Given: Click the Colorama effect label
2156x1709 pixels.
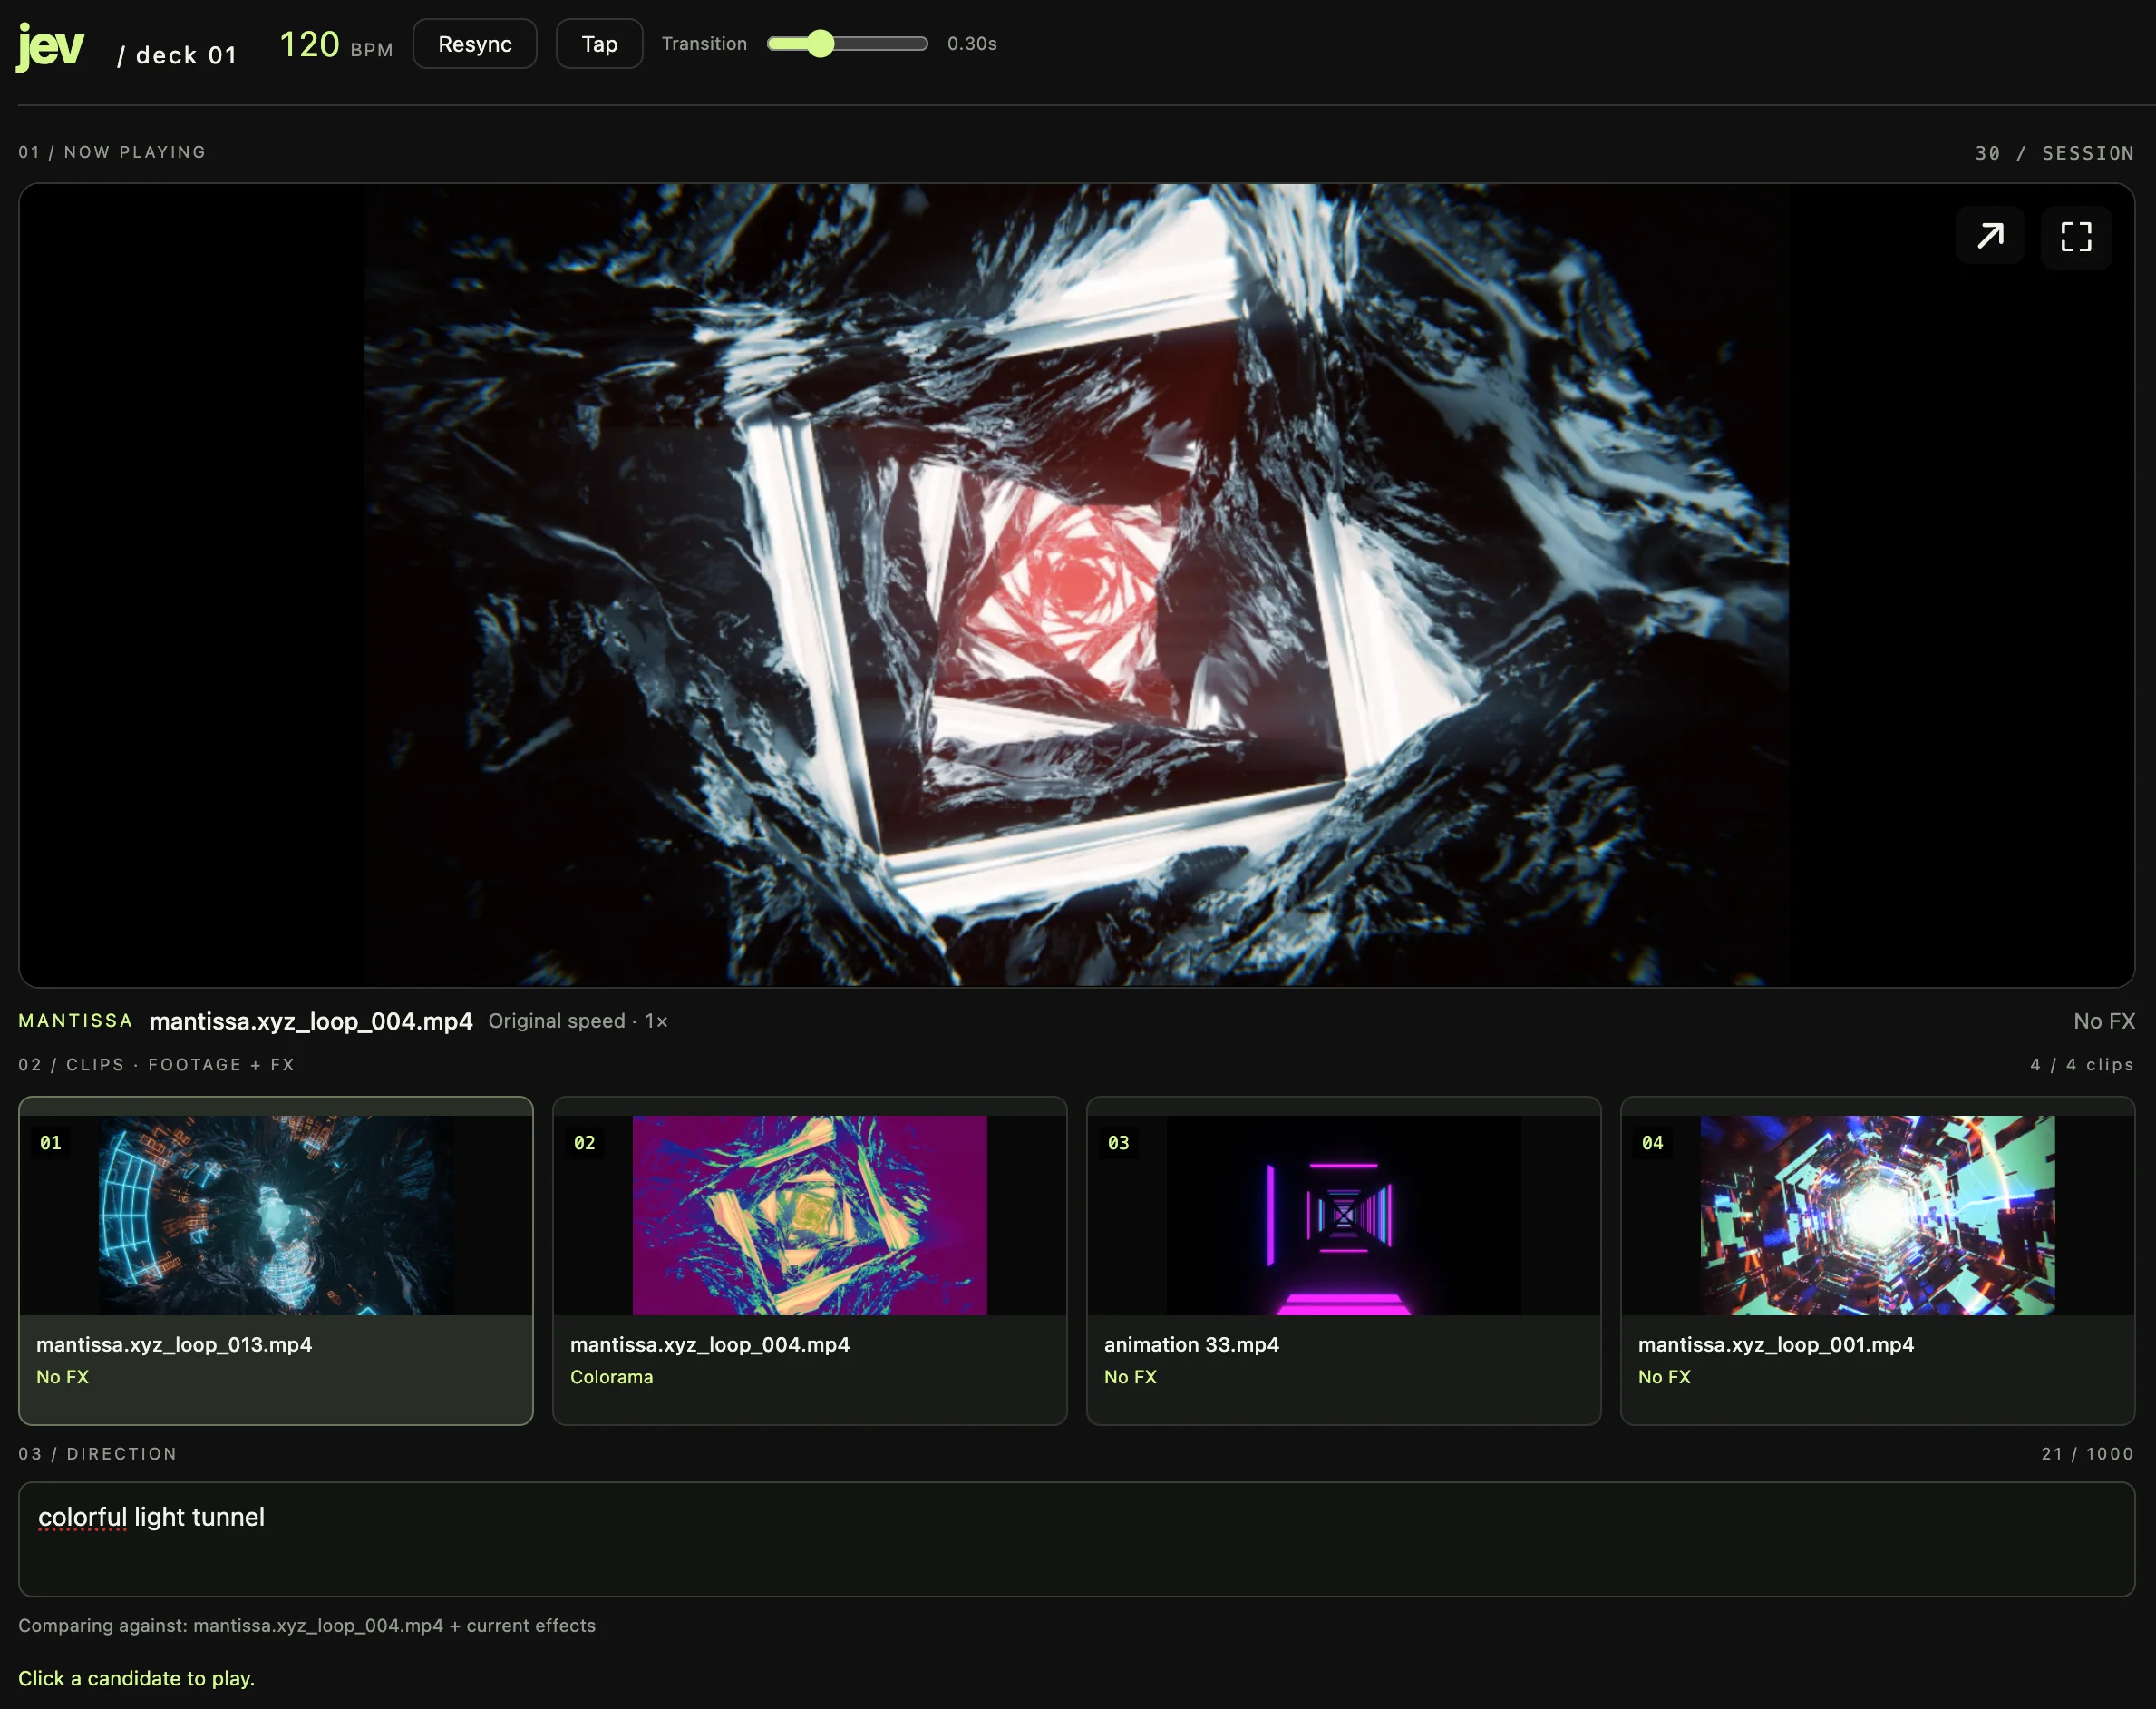Looking at the screenshot, I should [x=611, y=1377].
